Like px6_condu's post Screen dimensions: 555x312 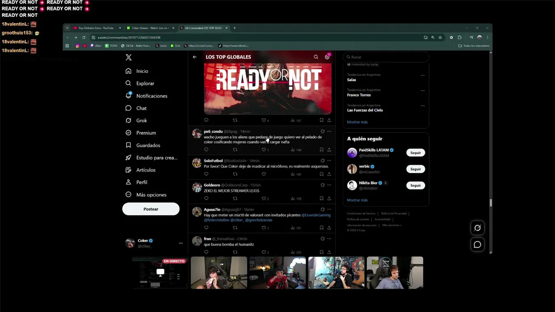pos(264,149)
